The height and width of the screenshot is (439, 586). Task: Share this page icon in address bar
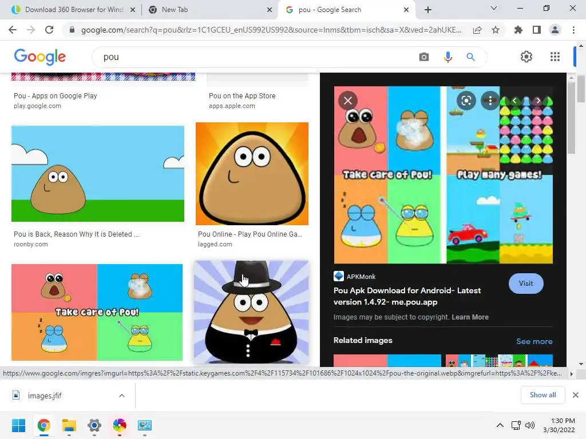point(477,30)
